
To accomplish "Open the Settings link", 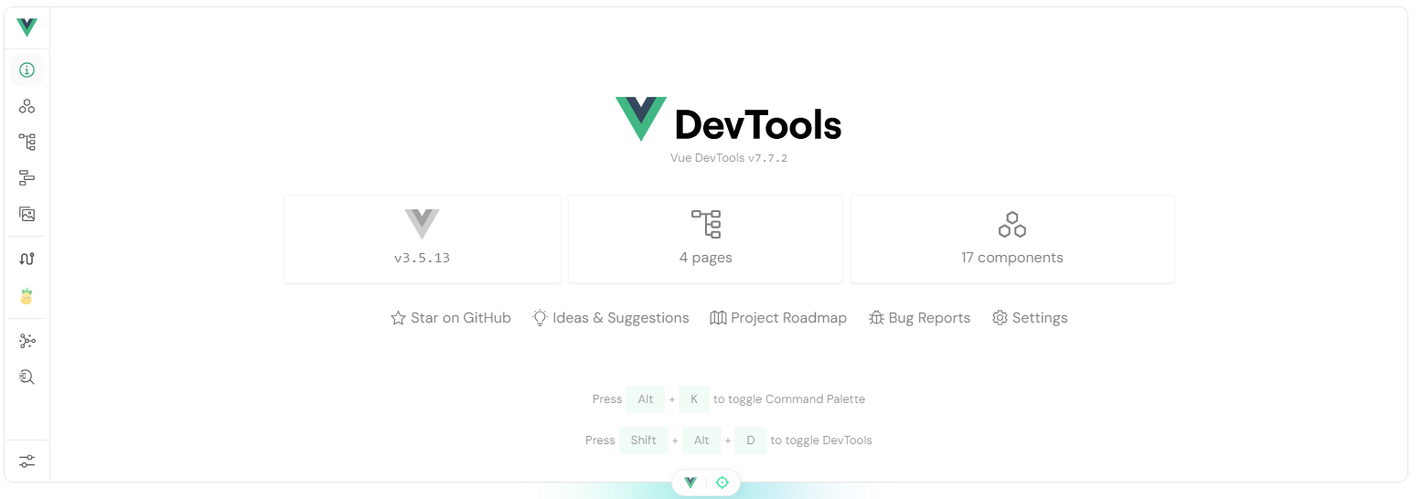I will tap(1030, 318).
